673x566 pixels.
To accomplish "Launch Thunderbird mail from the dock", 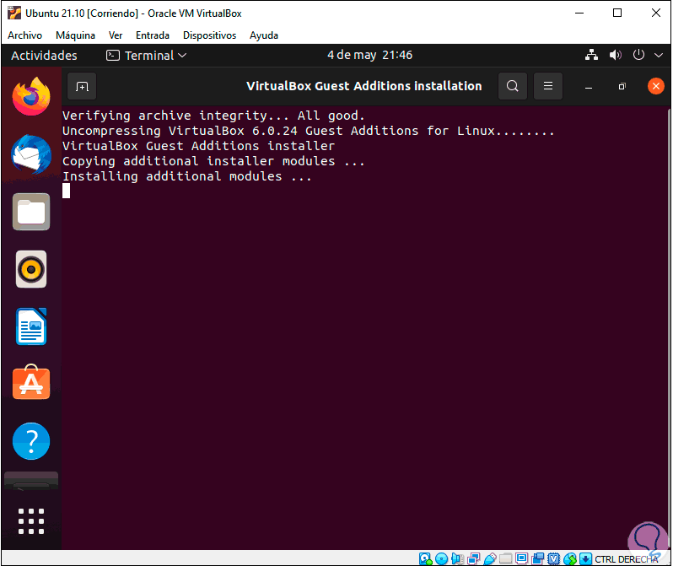I will point(31,154).
